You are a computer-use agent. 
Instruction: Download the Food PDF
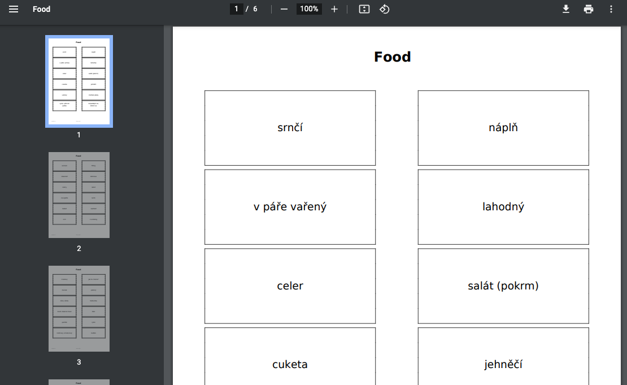click(566, 9)
